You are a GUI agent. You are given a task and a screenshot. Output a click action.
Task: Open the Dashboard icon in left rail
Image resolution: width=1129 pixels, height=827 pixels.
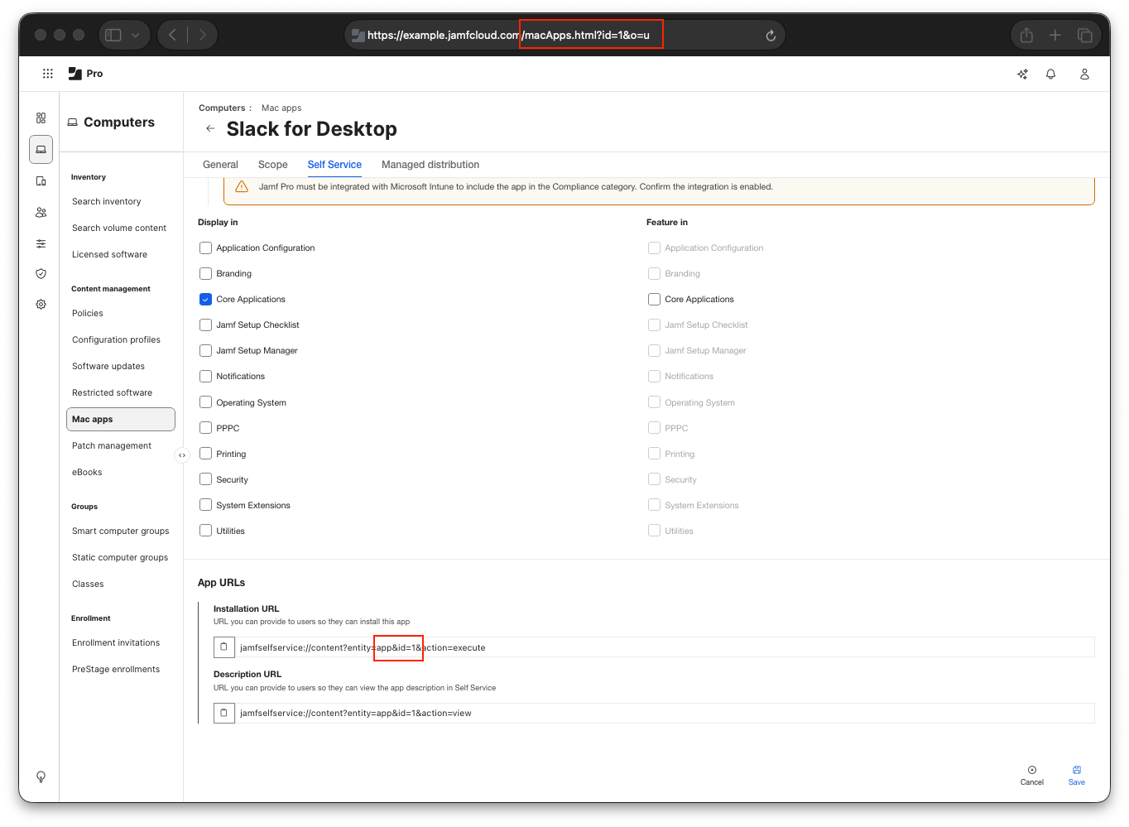pyautogui.click(x=41, y=118)
